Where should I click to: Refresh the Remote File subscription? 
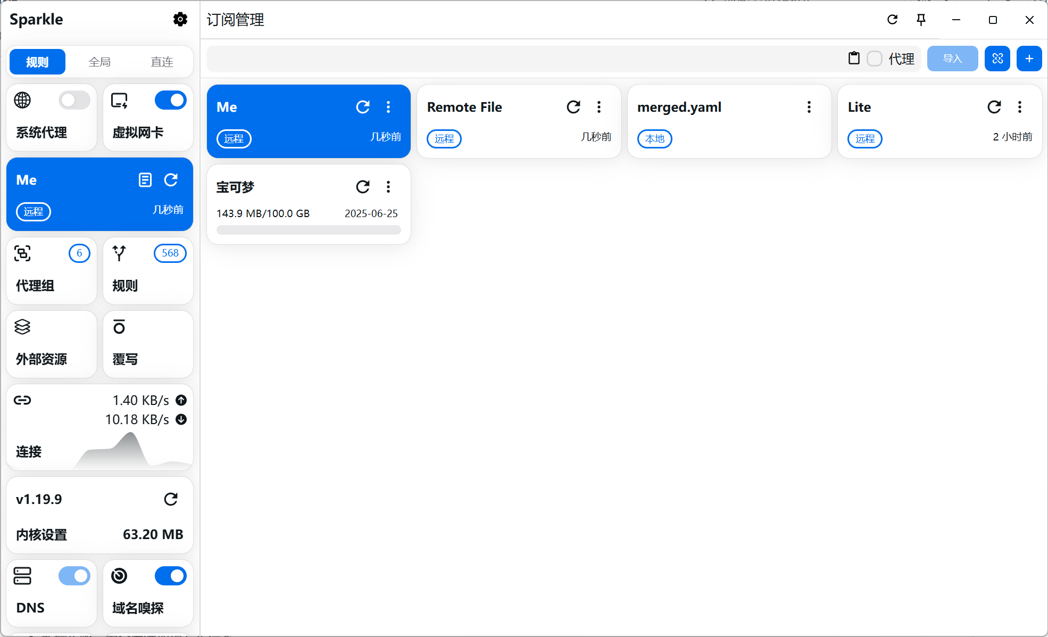coord(573,107)
